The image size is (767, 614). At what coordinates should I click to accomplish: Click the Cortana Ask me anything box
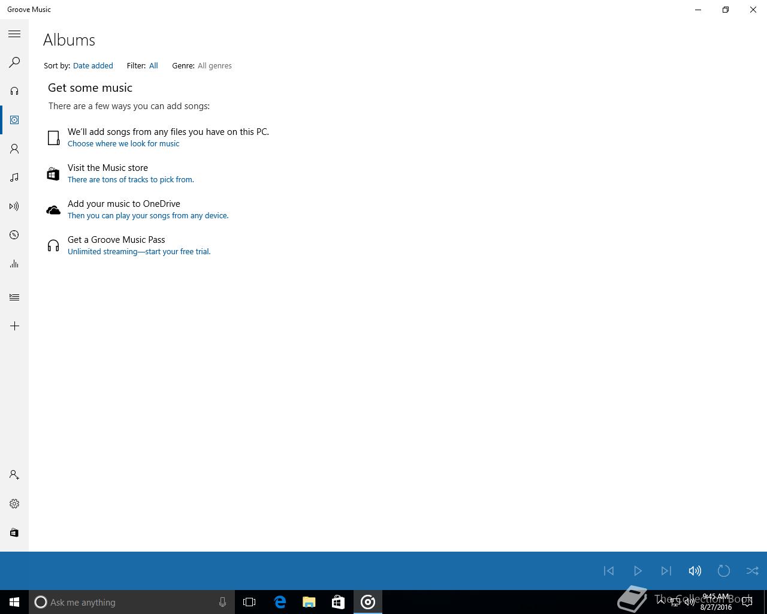(132, 602)
